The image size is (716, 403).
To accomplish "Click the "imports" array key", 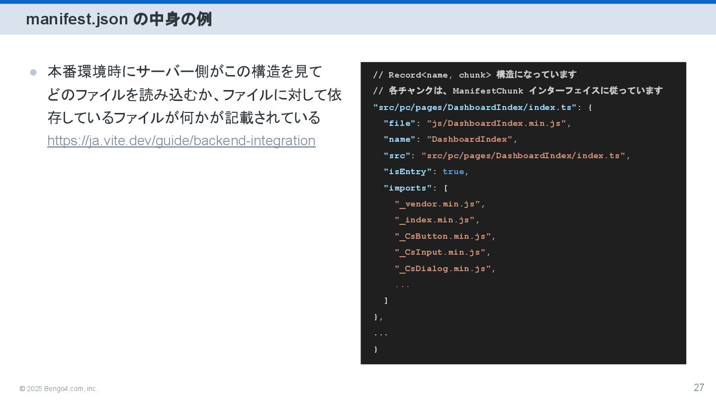I will 408,188.
